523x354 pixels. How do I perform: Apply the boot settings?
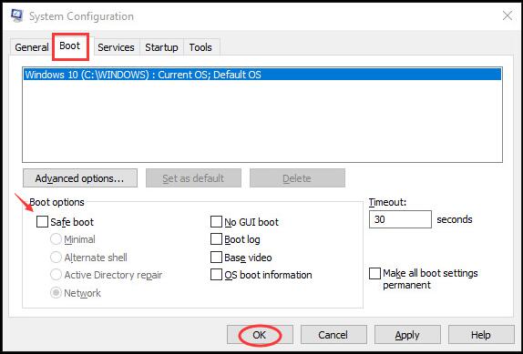pyautogui.click(x=407, y=335)
